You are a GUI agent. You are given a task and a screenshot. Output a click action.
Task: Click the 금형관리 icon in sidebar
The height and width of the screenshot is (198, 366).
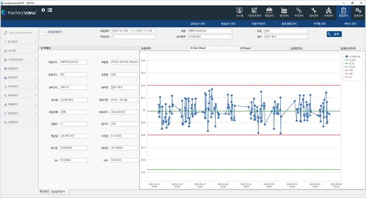pyautogui.click(x=5, y=122)
